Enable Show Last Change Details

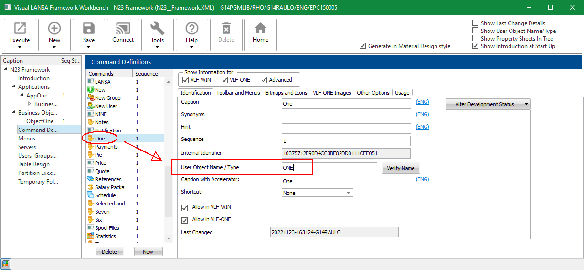(475, 23)
